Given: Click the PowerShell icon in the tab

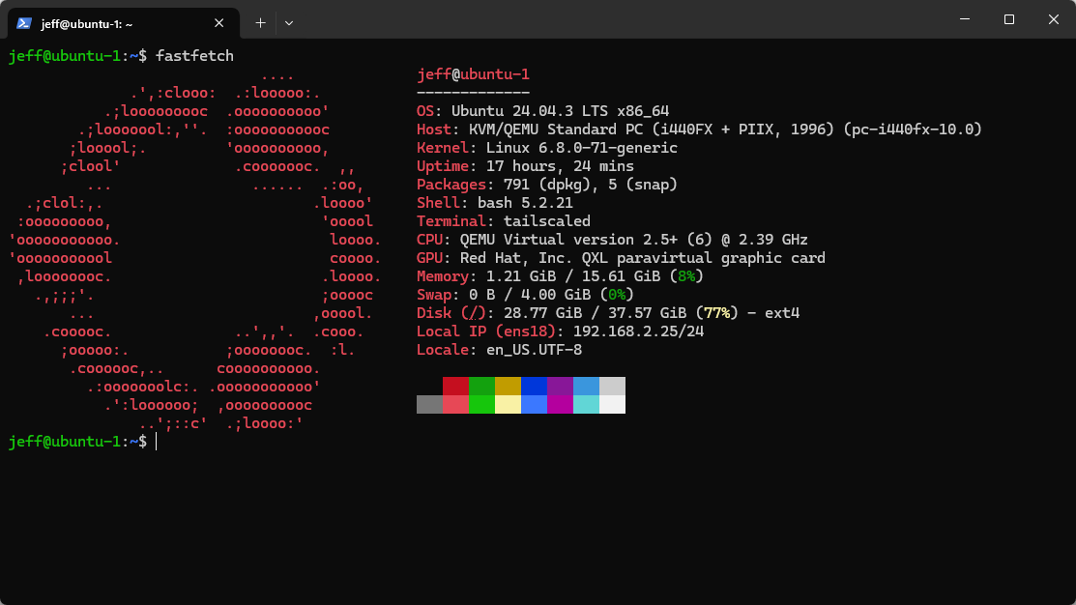Looking at the screenshot, I should pos(24,22).
